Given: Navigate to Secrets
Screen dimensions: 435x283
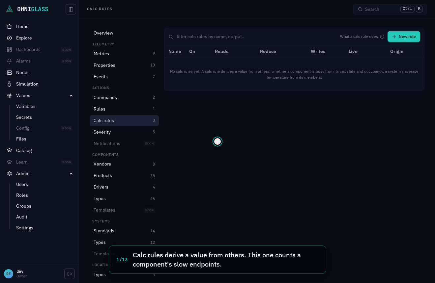Looking at the screenshot, I should 24,117.
